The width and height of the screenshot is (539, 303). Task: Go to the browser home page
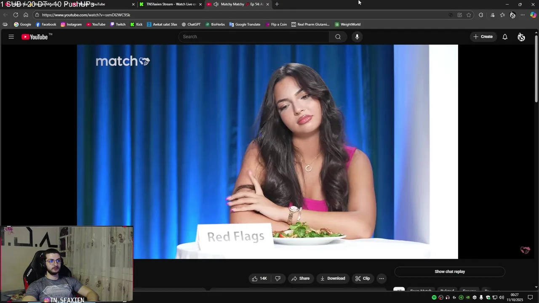[x=26, y=15]
